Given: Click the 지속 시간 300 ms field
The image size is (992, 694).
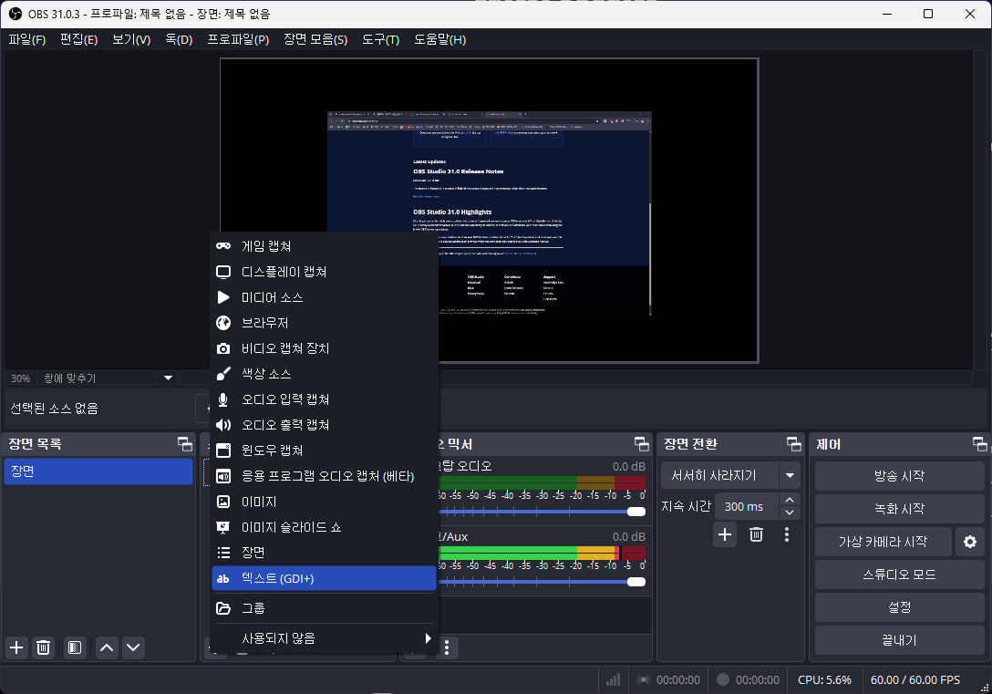Looking at the screenshot, I should click(747, 507).
